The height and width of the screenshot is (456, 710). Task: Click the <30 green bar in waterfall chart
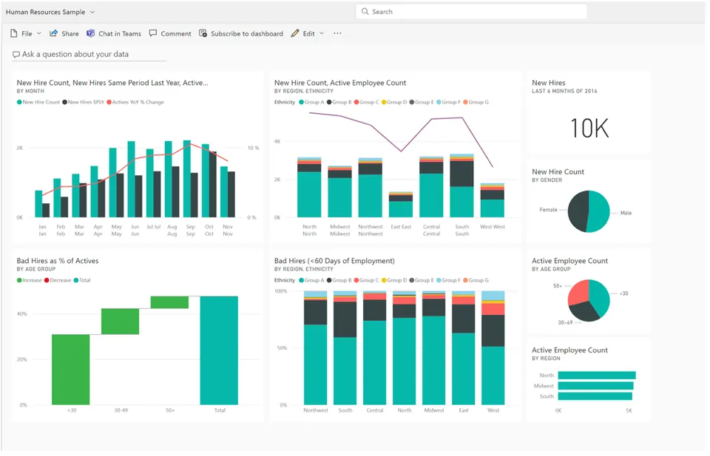pos(71,370)
